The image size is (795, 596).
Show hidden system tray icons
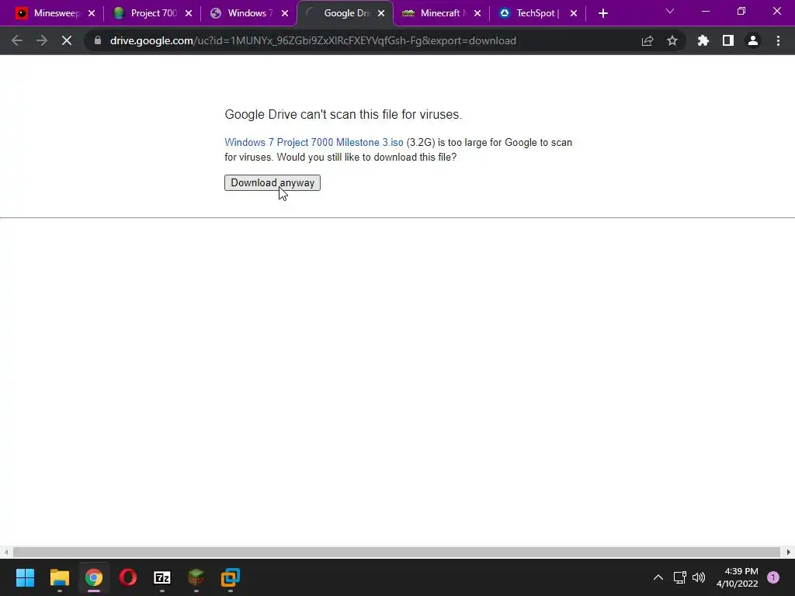pyautogui.click(x=658, y=577)
